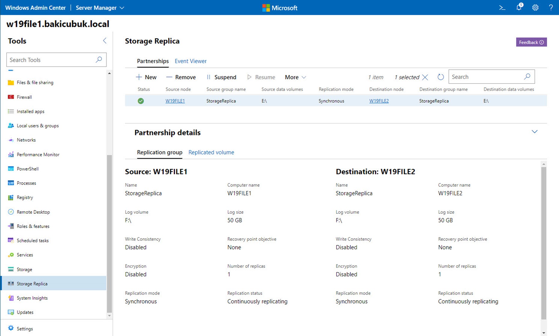This screenshot has height=336, width=559.
Task: Click the Installed apps icon
Action: pyautogui.click(x=11, y=111)
